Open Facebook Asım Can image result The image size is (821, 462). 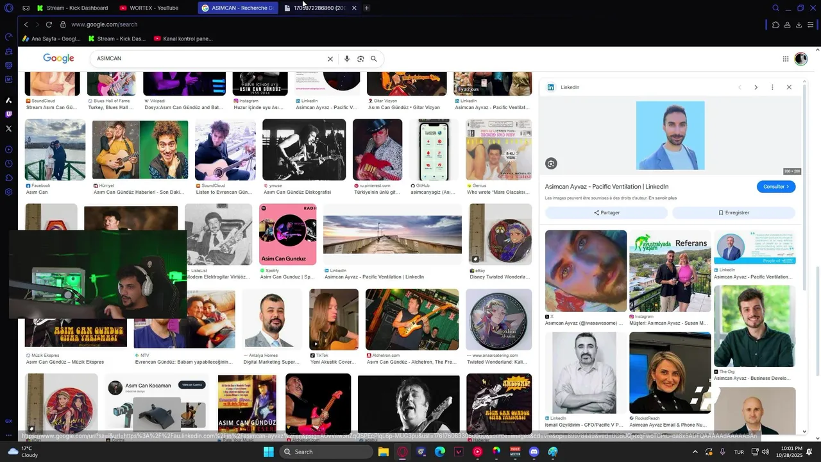tap(55, 150)
